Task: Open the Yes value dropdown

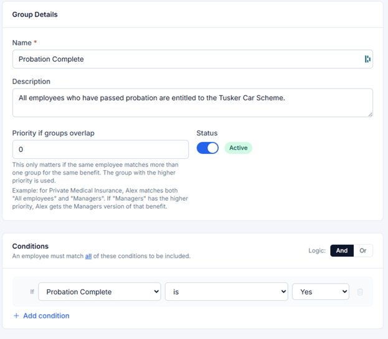Action: (321, 292)
